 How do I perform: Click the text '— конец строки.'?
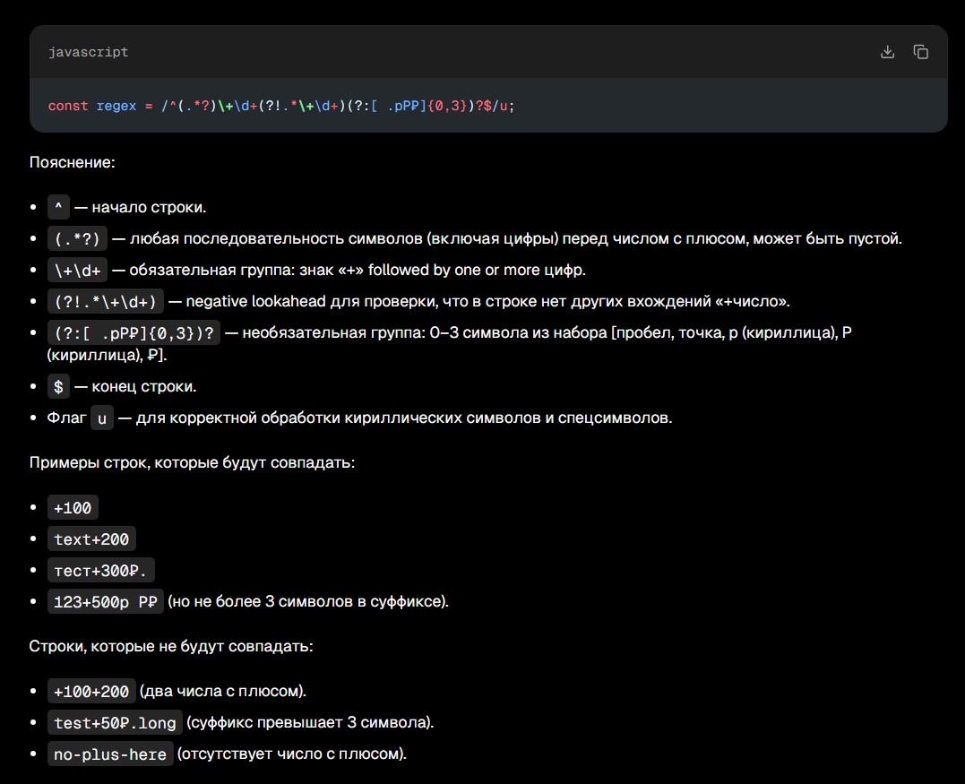coord(135,386)
